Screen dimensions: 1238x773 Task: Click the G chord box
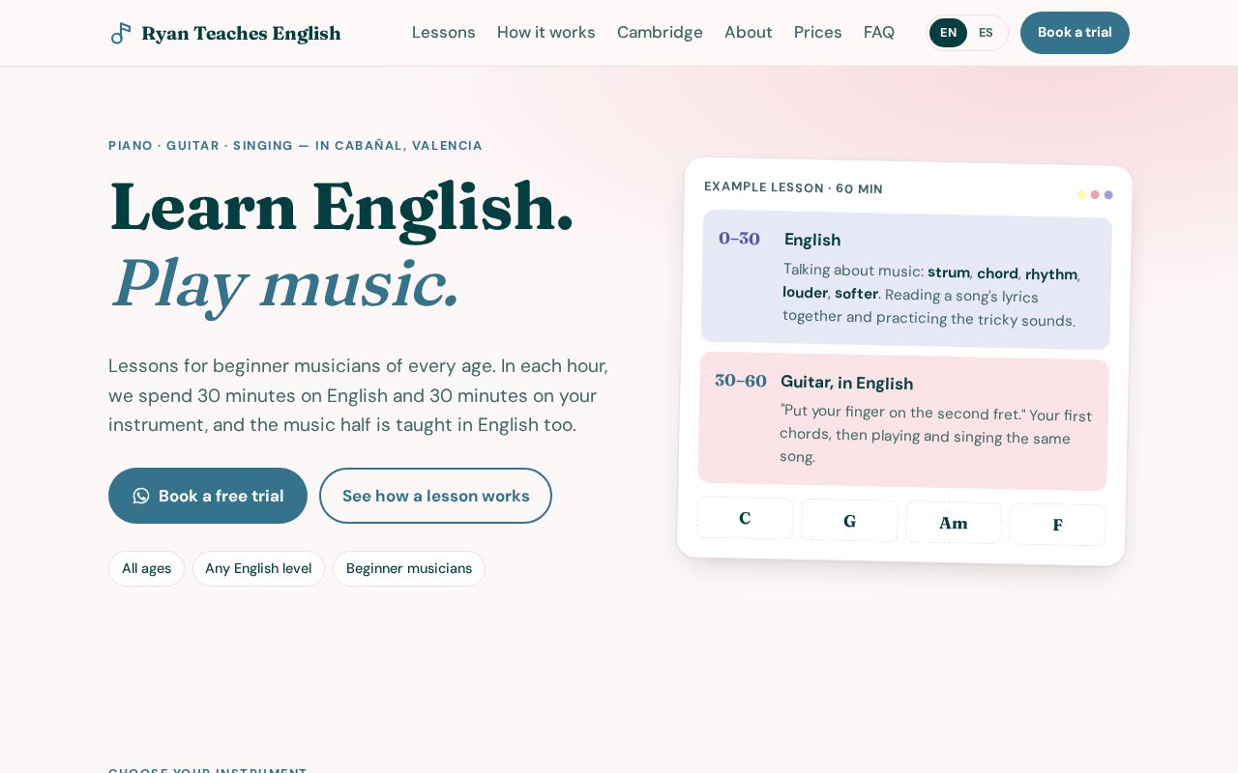coord(849,521)
